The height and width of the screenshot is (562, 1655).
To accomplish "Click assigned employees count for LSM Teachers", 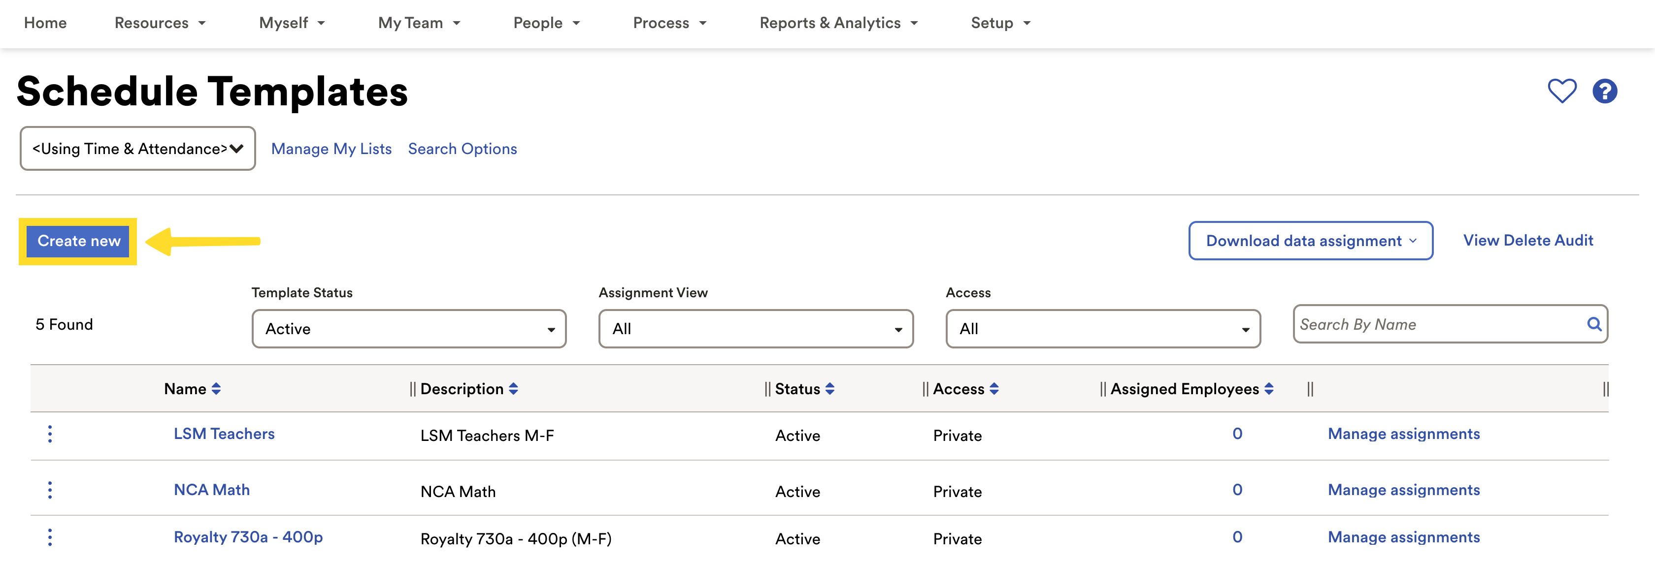I will [x=1237, y=434].
